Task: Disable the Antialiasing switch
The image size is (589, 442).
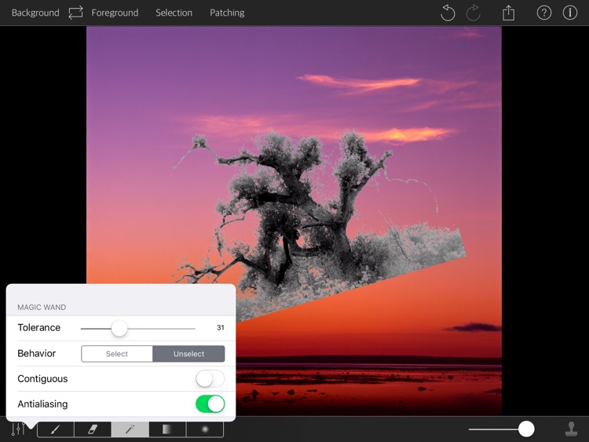Action: (210, 404)
